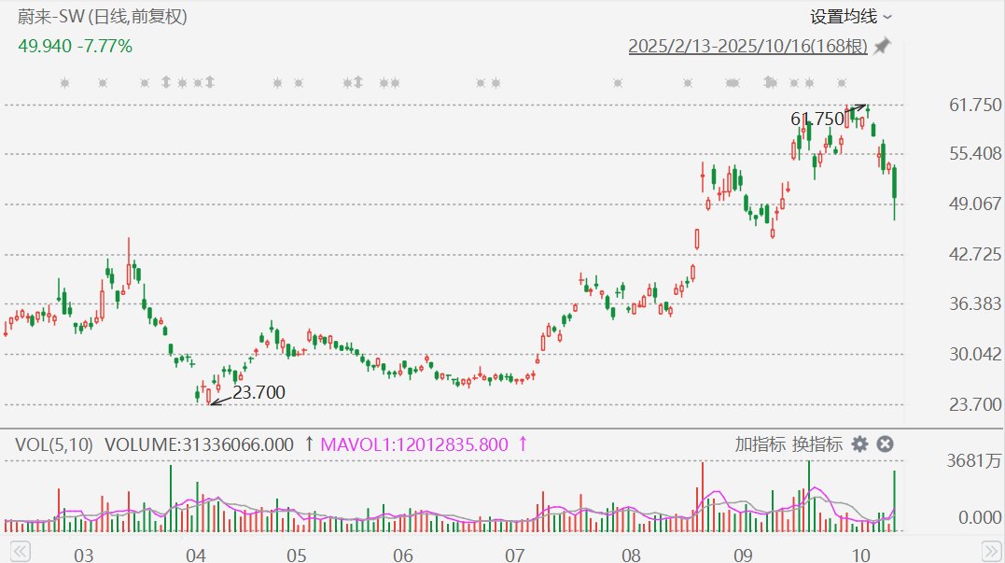Image resolution: width=1005 pixels, height=563 pixels.
Task: Select the 08 month on the time axis
Action: 631,555
